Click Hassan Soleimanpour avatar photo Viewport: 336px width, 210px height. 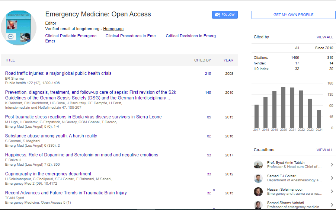258,192
